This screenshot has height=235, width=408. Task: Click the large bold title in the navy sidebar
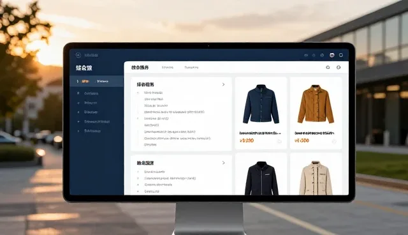coord(84,68)
